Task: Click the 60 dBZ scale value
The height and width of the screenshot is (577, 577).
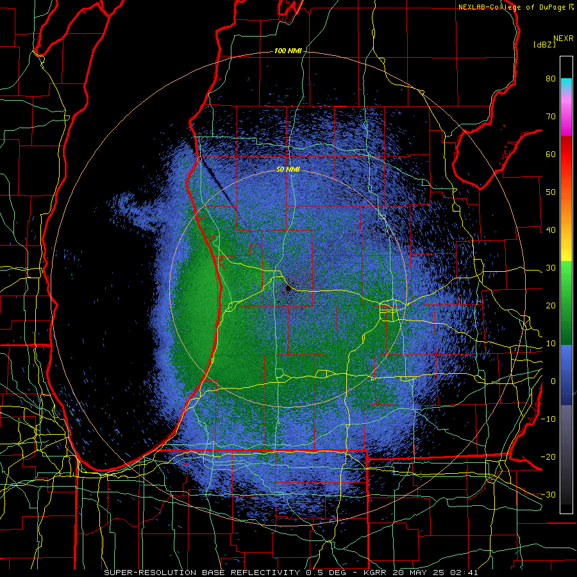Action: (551, 155)
